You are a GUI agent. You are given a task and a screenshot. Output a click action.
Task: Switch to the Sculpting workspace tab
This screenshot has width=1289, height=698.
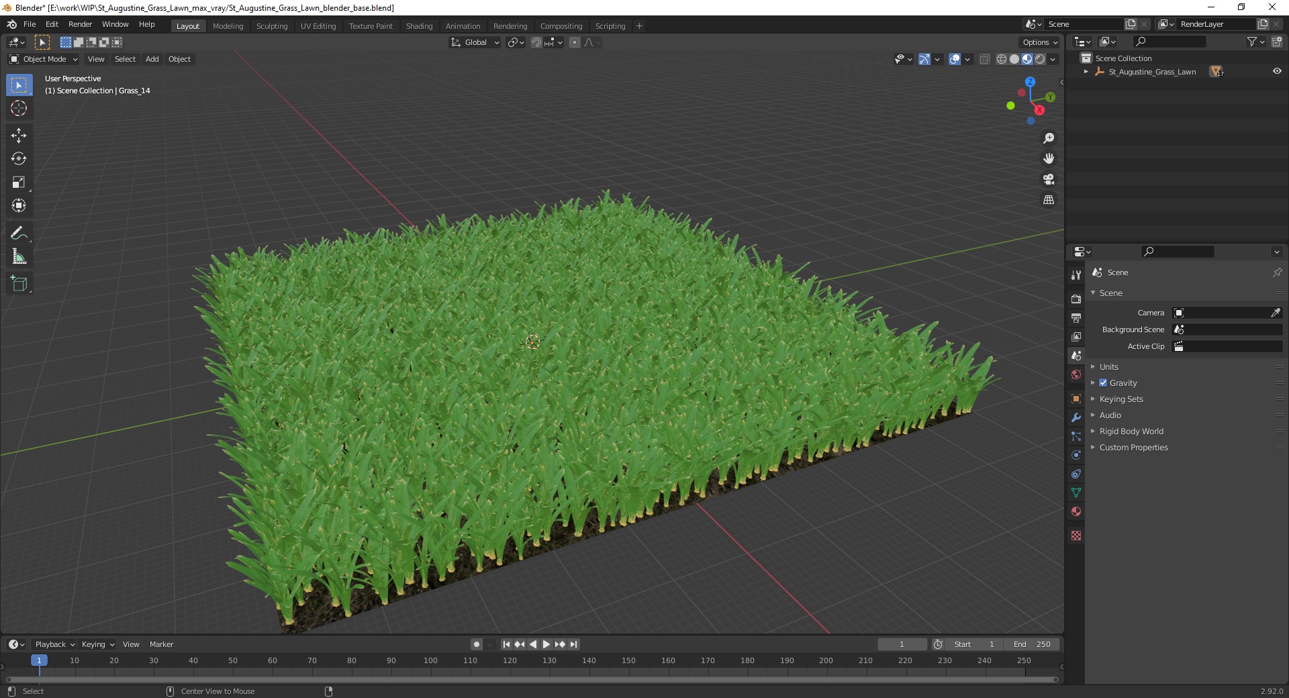[x=272, y=26]
